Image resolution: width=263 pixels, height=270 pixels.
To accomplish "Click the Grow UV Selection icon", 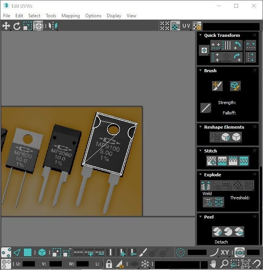I will [57, 253].
